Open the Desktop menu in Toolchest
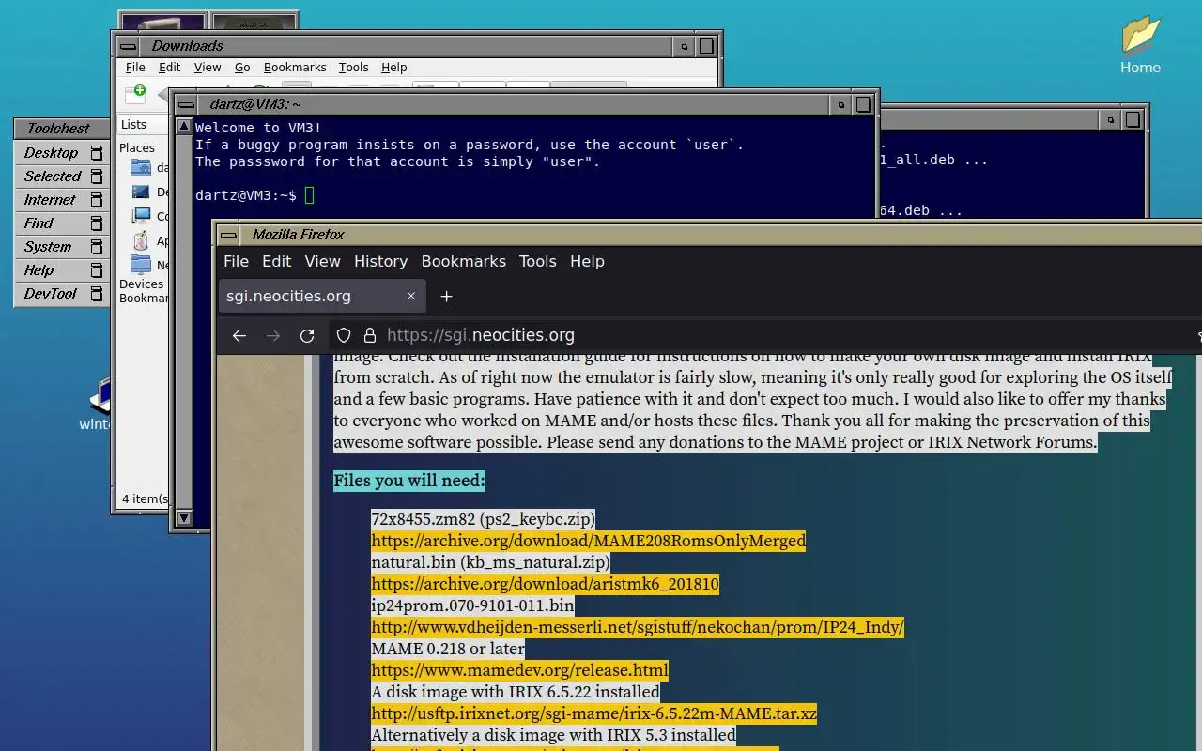The image size is (1202, 751). [62, 153]
